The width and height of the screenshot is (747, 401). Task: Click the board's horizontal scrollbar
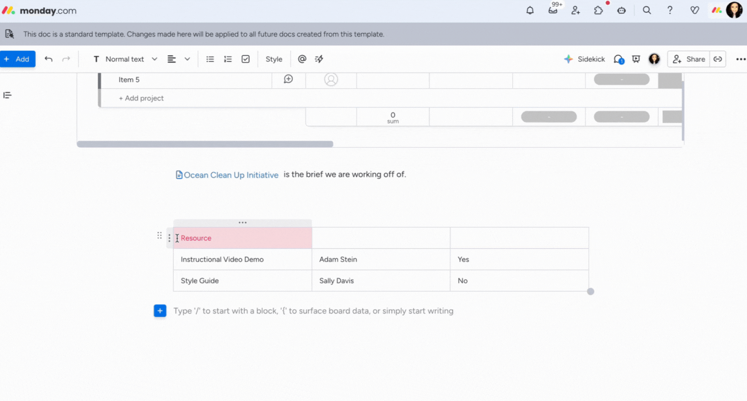point(205,144)
